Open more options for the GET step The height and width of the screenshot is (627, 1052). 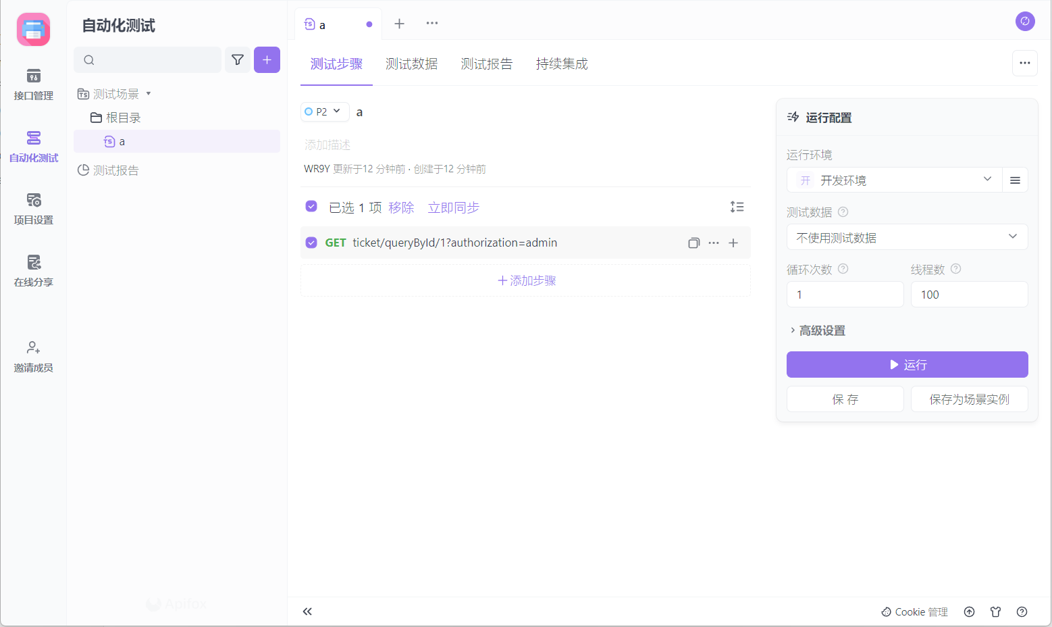(x=714, y=243)
